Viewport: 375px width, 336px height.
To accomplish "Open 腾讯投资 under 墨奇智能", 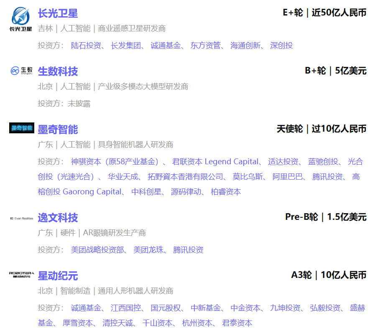I will pyautogui.click(x=327, y=177).
